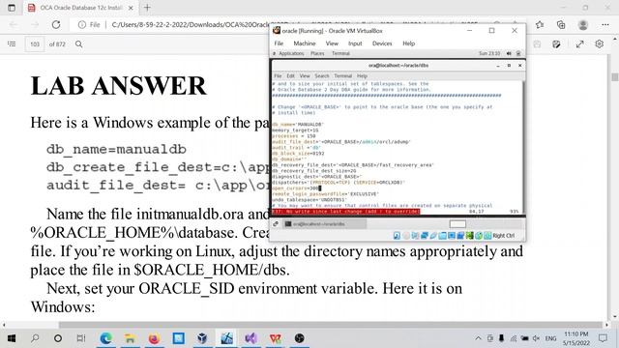
Task: Click the VM workspace switcher box
Action: [x=457, y=223]
